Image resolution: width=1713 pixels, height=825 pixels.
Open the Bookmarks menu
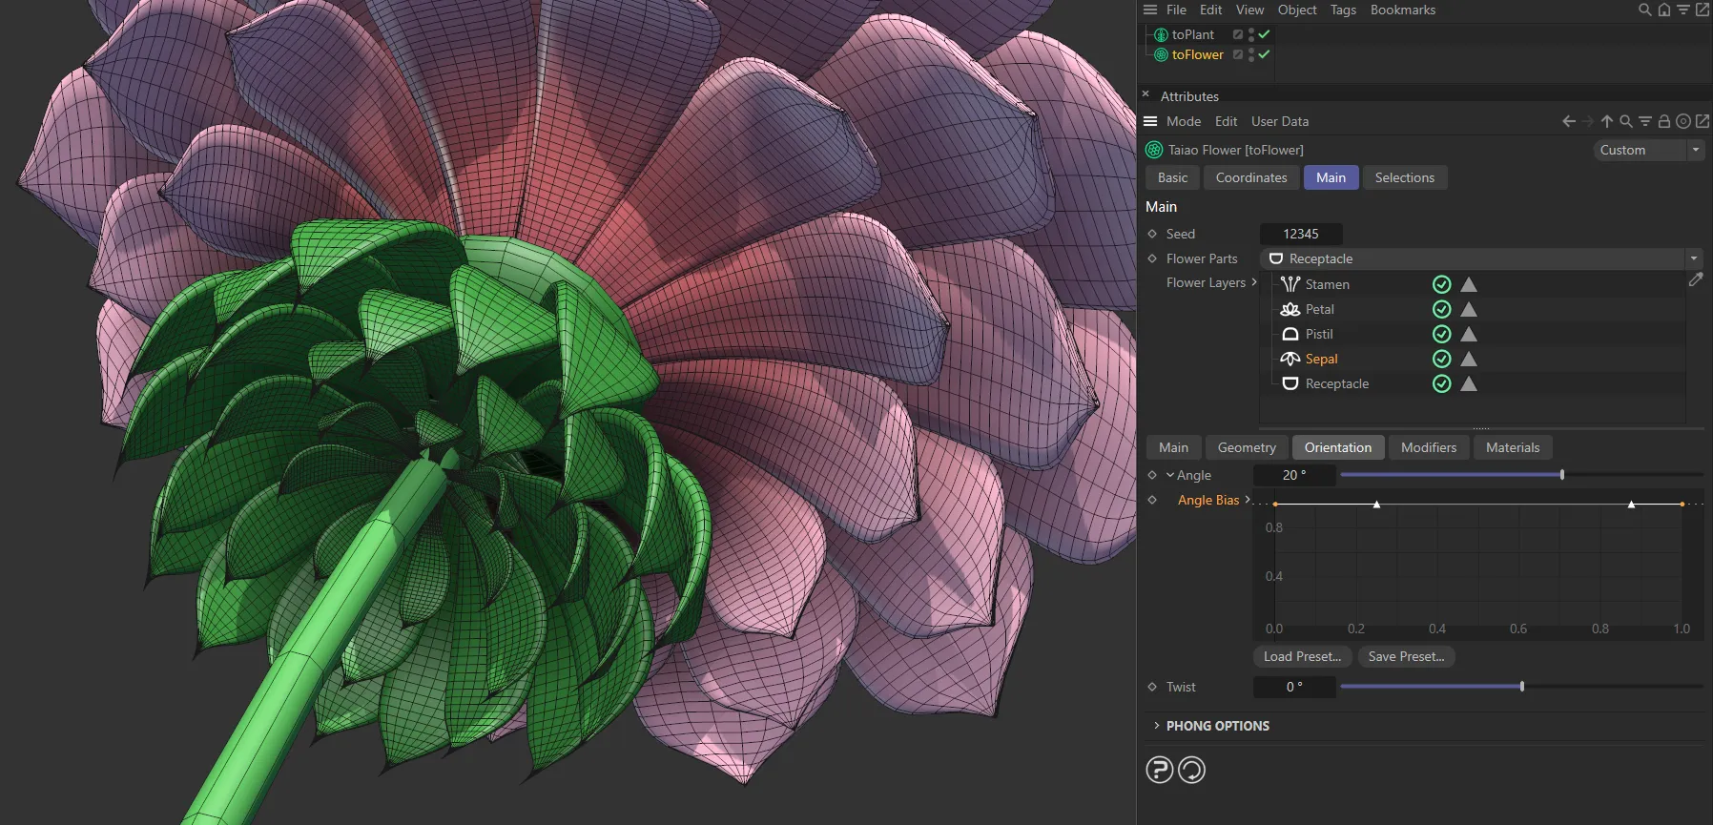click(x=1403, y=10)
